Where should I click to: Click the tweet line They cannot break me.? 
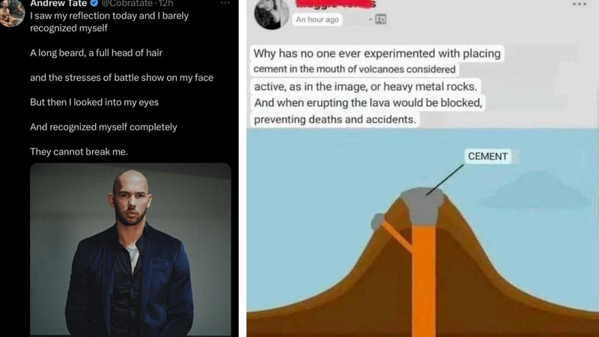pyautogui.click(x=79, y=152)
